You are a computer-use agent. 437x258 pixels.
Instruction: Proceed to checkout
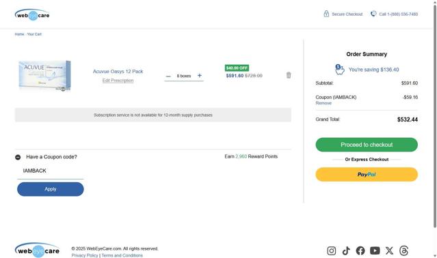pyautogui.click(x=367, y=145)
